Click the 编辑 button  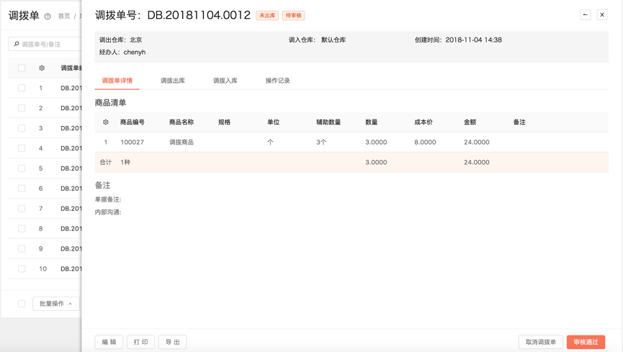click(109, 342)
